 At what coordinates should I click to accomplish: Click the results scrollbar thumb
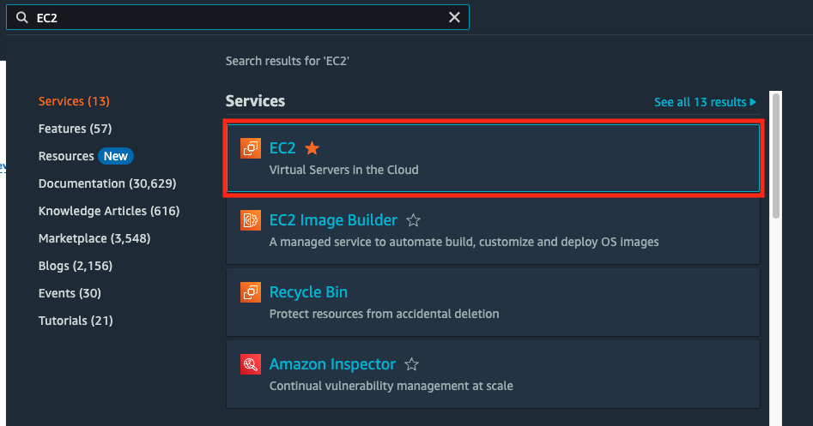point(776,156)
